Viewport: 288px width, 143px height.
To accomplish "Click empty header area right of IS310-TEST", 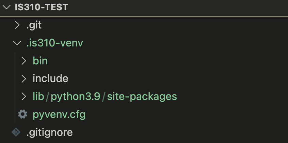I will 177,7.
